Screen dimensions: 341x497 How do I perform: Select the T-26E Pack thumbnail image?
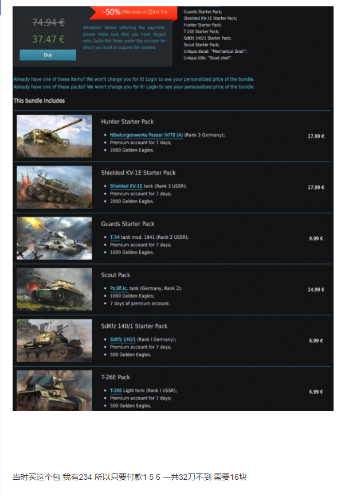tap(54, 390)
